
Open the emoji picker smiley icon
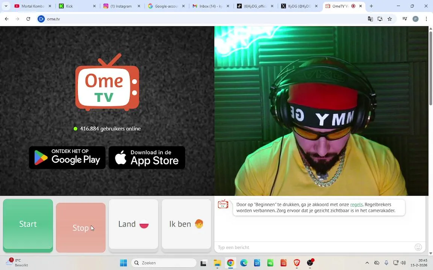point(418,247)
